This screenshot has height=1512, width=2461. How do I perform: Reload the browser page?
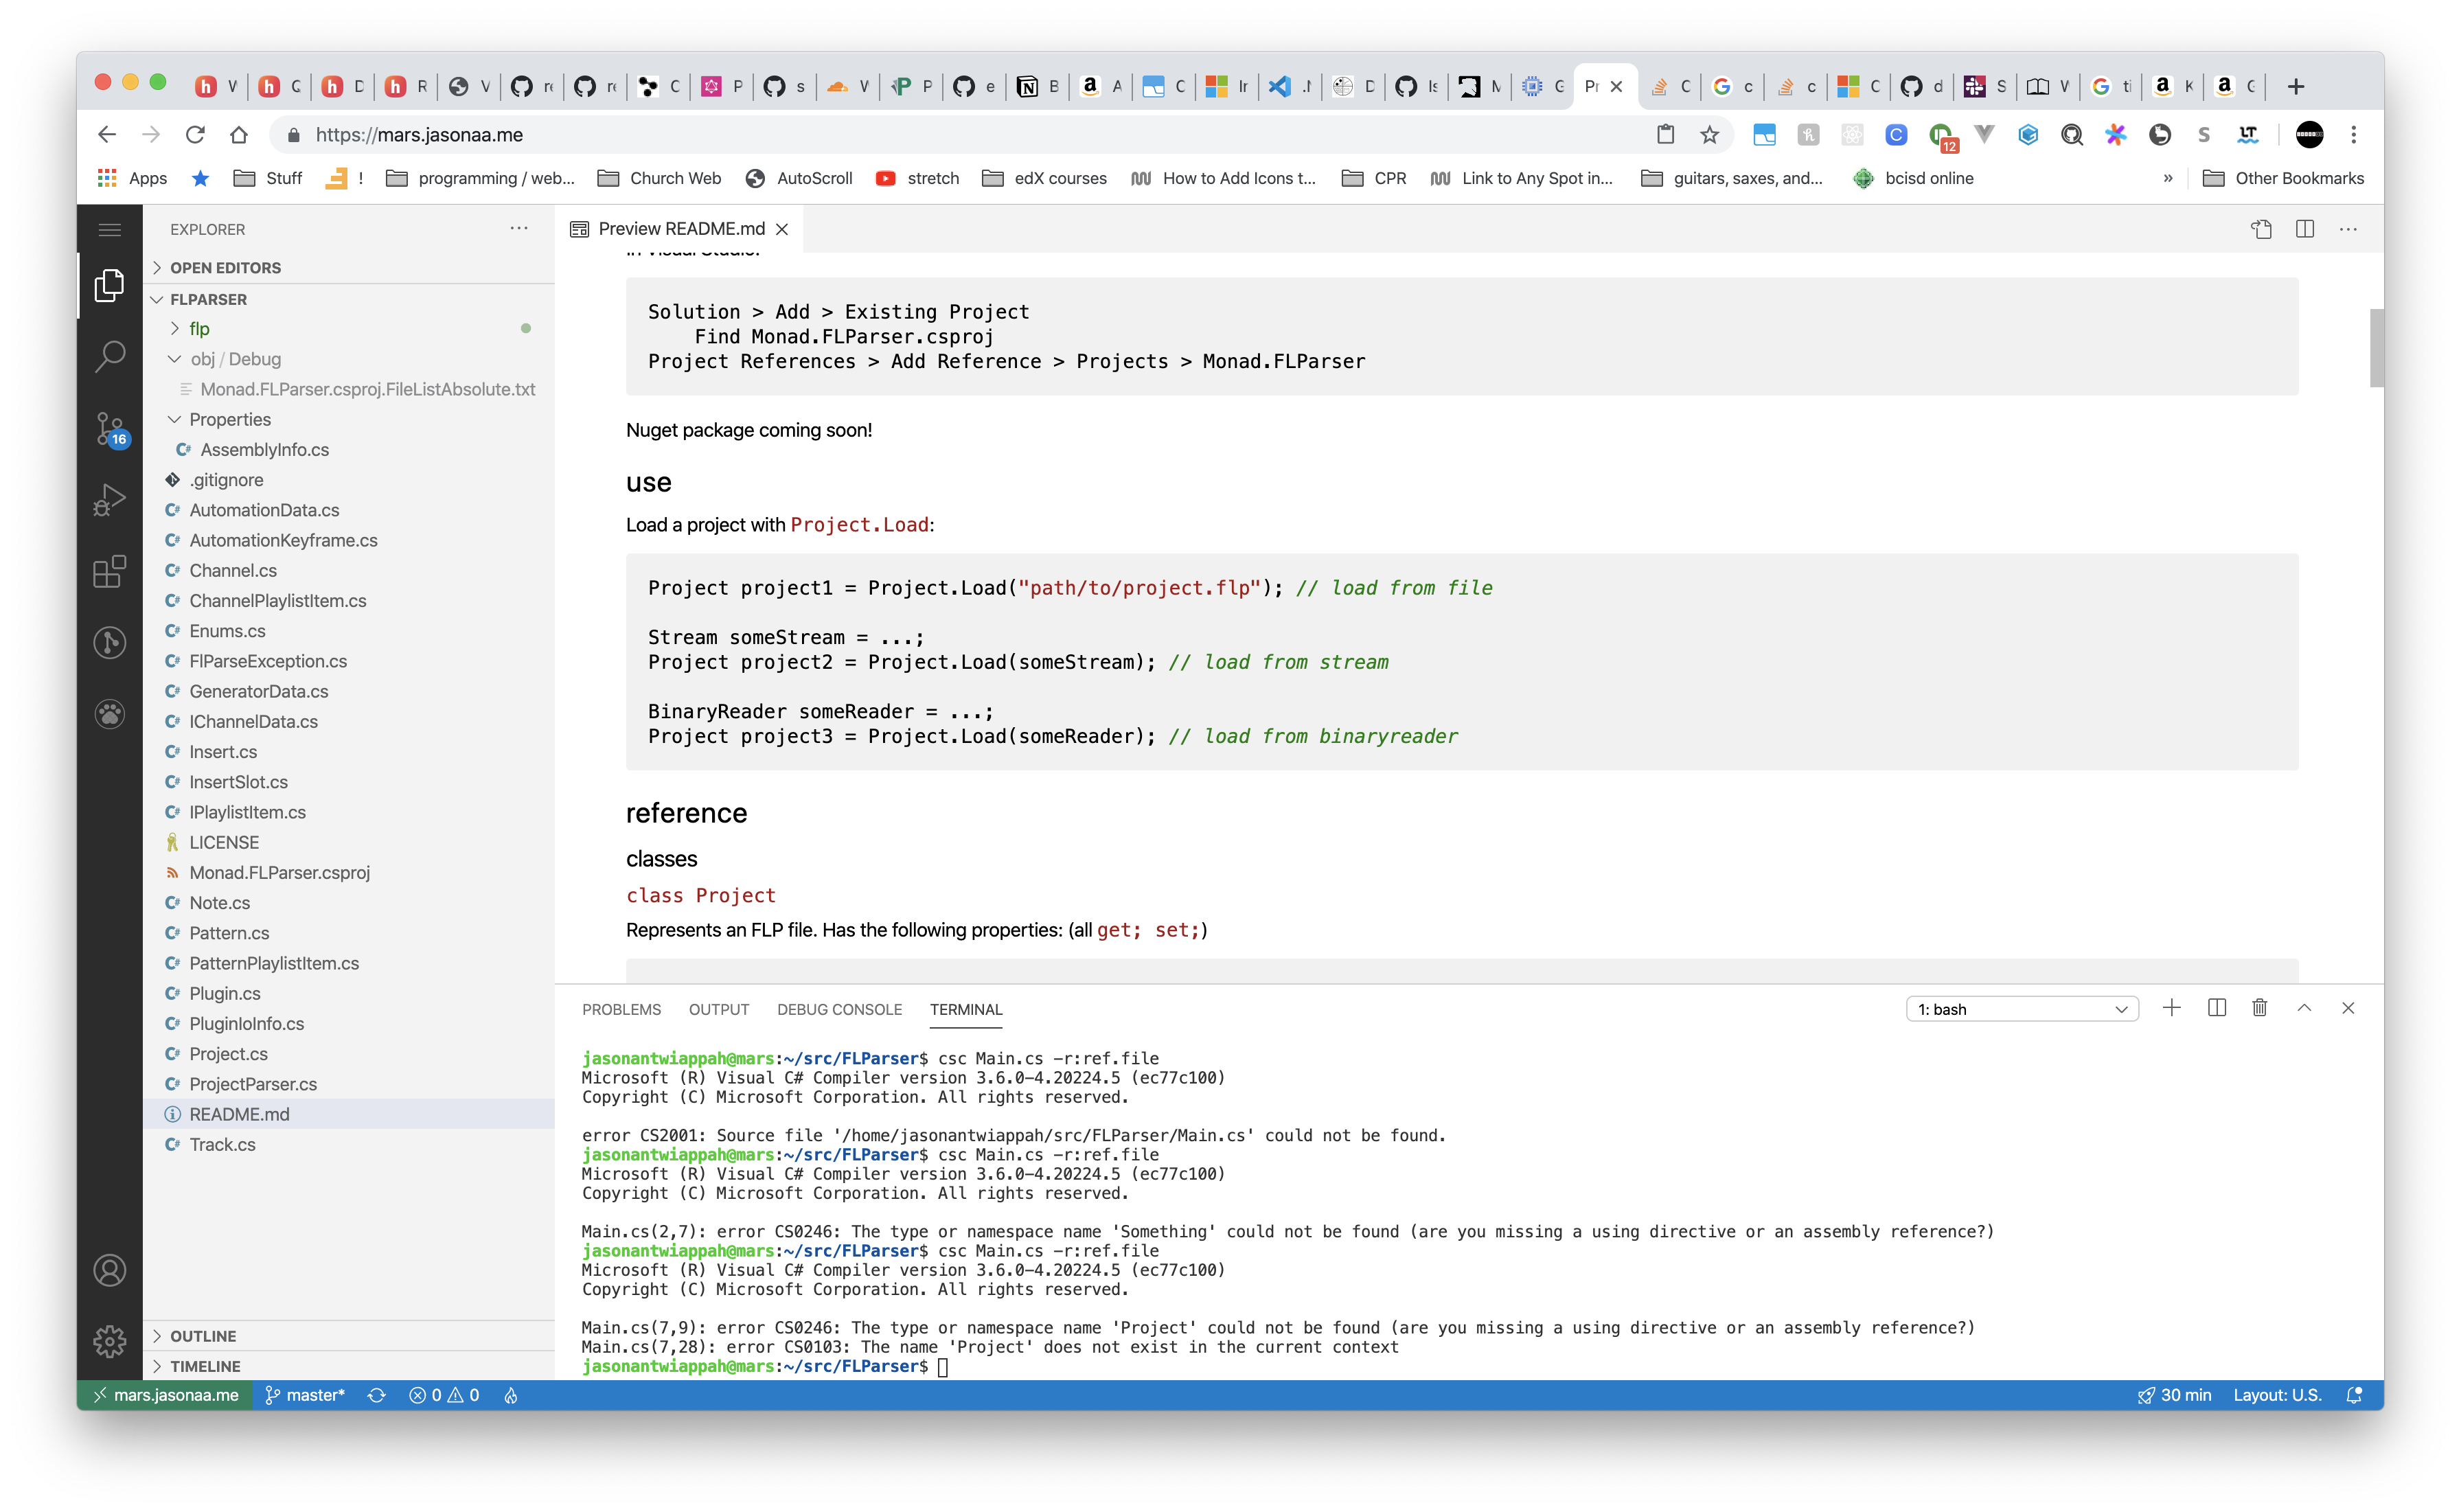click(195, 134)
